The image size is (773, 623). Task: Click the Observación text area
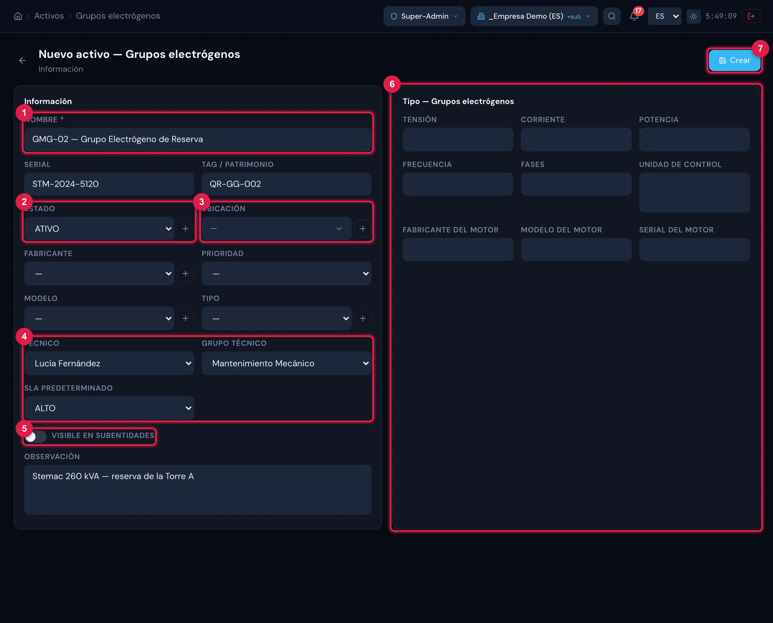tap(198, 489)
